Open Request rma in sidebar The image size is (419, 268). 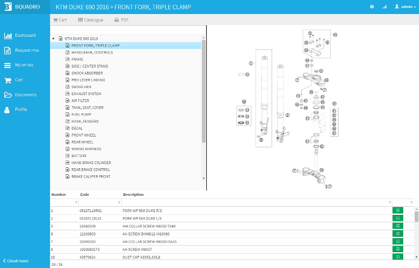21,50
